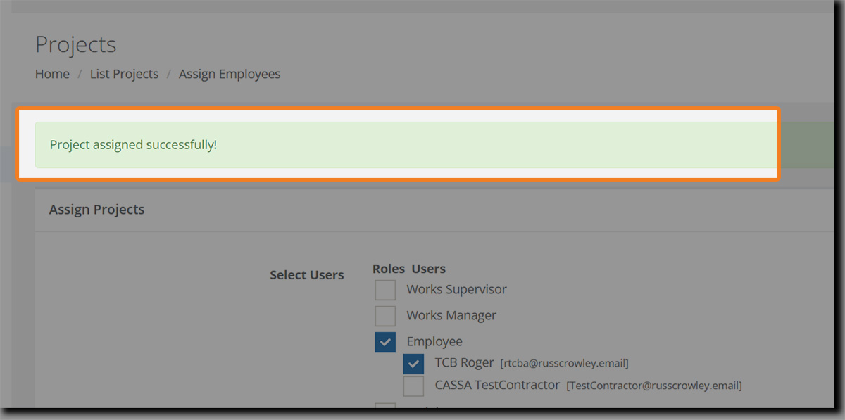Screen dimensions: 845x420
Task: Click the Employee role label
Action: click(434, 341)
